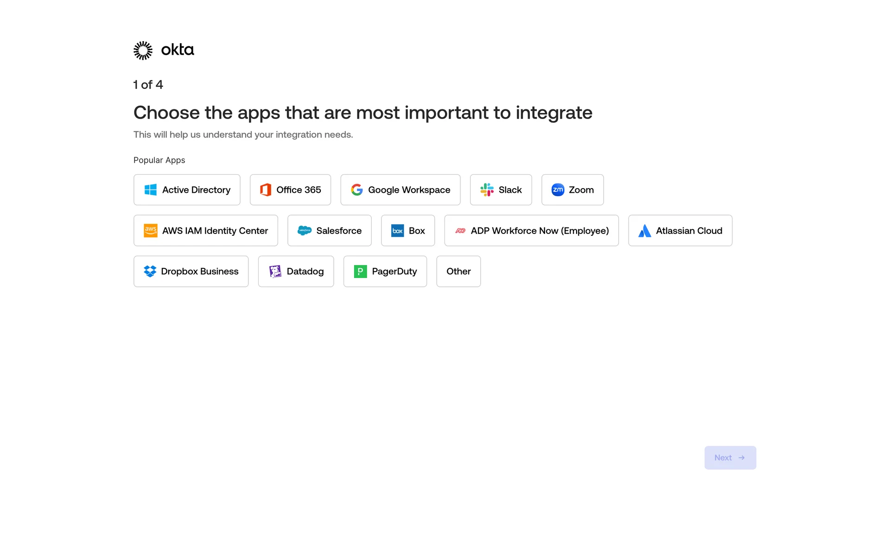890x556 pixels.
Task: Click the Atlassian triangle icon
Action: [x=644, y=231]
